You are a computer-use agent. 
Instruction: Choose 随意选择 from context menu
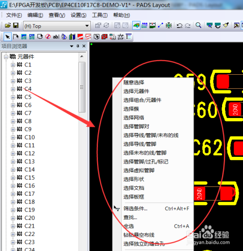tap(134, 83)
